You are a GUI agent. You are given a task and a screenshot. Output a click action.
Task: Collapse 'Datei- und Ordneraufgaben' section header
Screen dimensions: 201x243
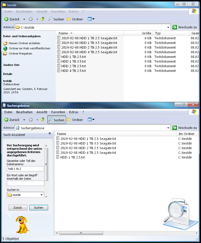click(x=22, y=36)
